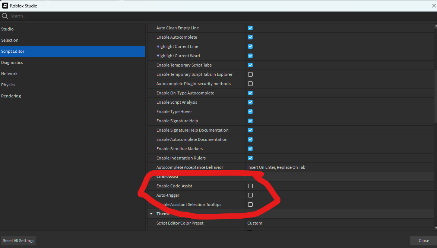Click the Roblox Studio logo icon

pos(5,6)
